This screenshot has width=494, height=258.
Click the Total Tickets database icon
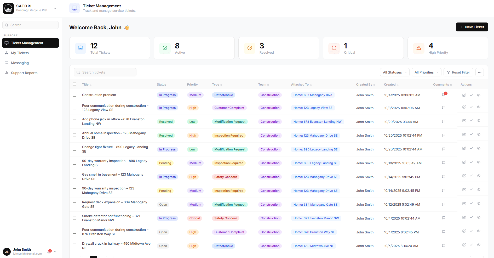coord(81,48)
